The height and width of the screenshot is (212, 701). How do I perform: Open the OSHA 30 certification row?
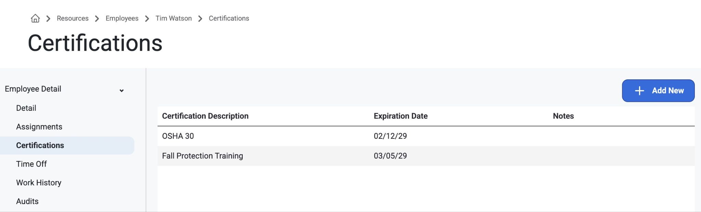pyautogui.click(x=426, y=136)
